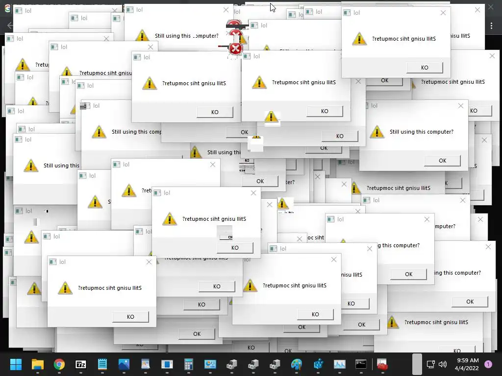Open the Control Panel taskbar icon
This screenshot has width=502, height=376.
[210, 364]
